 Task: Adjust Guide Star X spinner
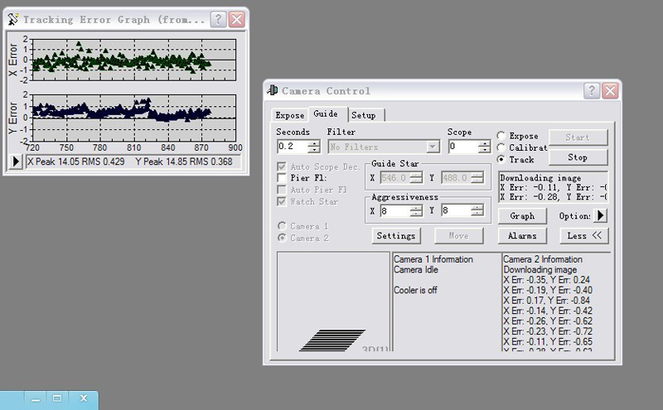point(417,178)
